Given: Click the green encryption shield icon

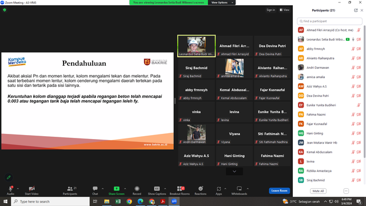Looking at the screenshot, I should coord(5,10).
